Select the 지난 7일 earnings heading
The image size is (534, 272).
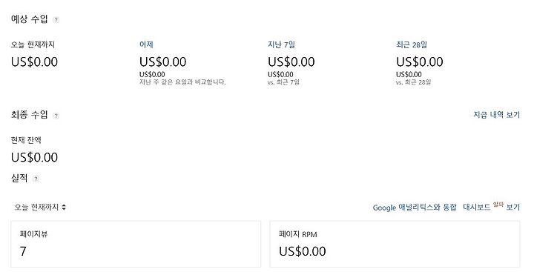click(x=281, y=44)
